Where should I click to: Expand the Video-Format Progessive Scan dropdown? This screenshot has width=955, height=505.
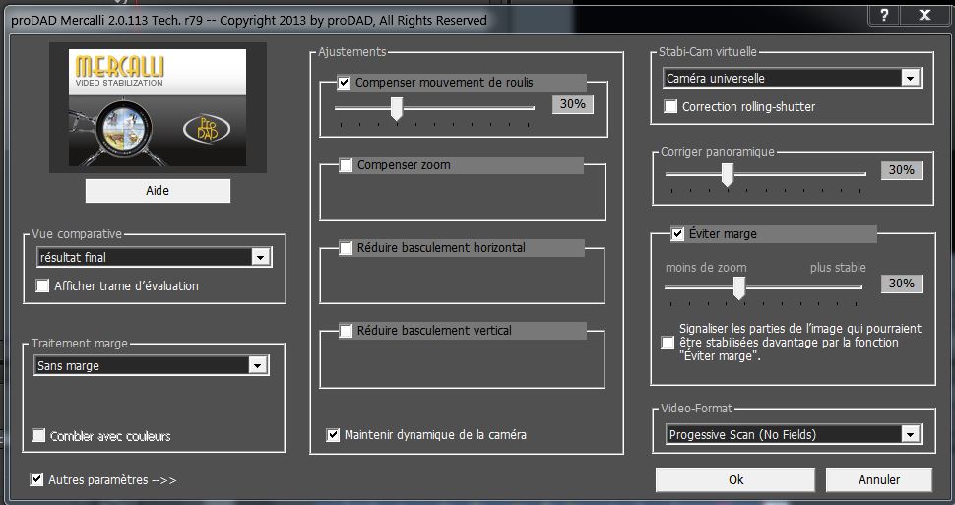(793, 434)
